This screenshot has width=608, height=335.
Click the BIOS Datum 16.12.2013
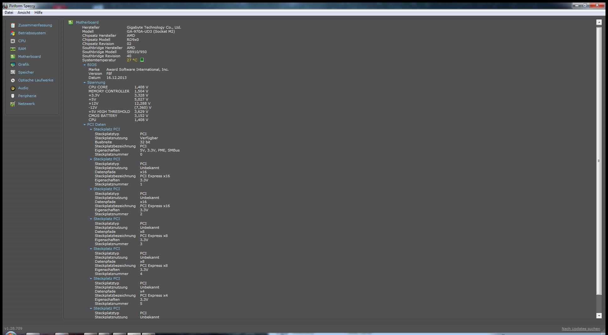117,78
